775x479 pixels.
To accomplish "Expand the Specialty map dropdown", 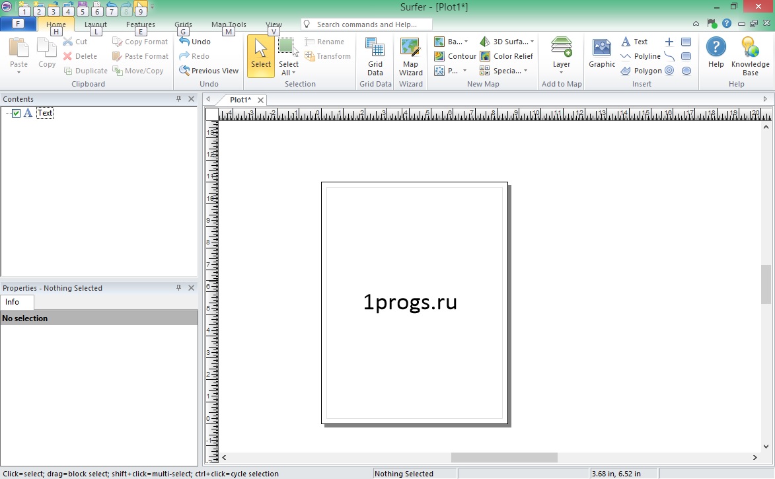I will [x=525, y=71].
